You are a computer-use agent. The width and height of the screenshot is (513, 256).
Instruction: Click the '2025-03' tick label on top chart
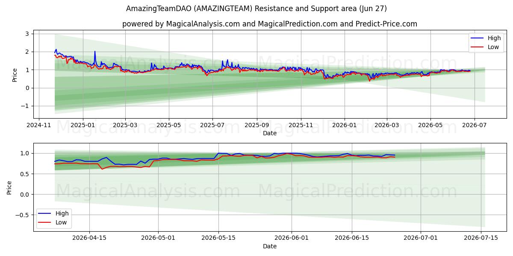[125, 125]
